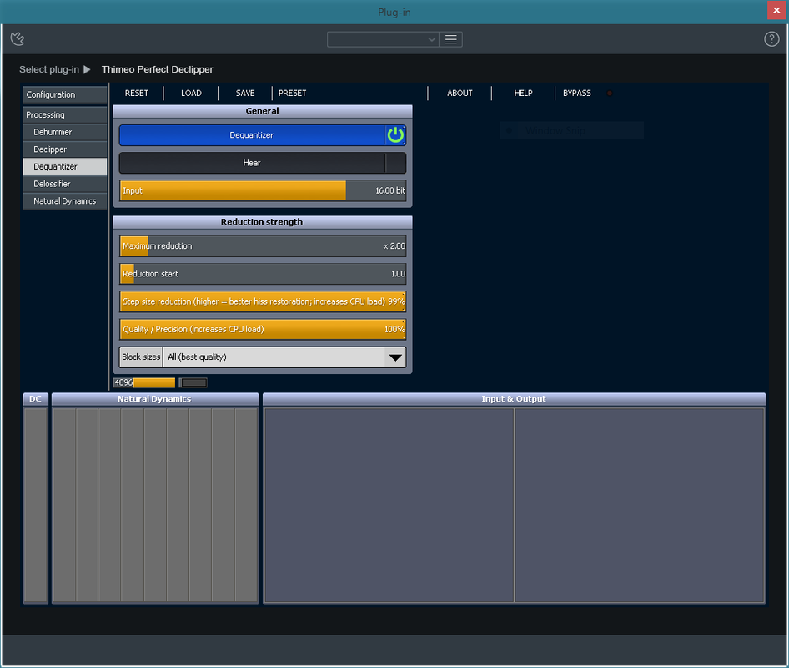Image resolution: width=789 pixels, height=668 pixels.
Task: Select Dequantizer in the sidebar
Action: [x=65, y=167]
